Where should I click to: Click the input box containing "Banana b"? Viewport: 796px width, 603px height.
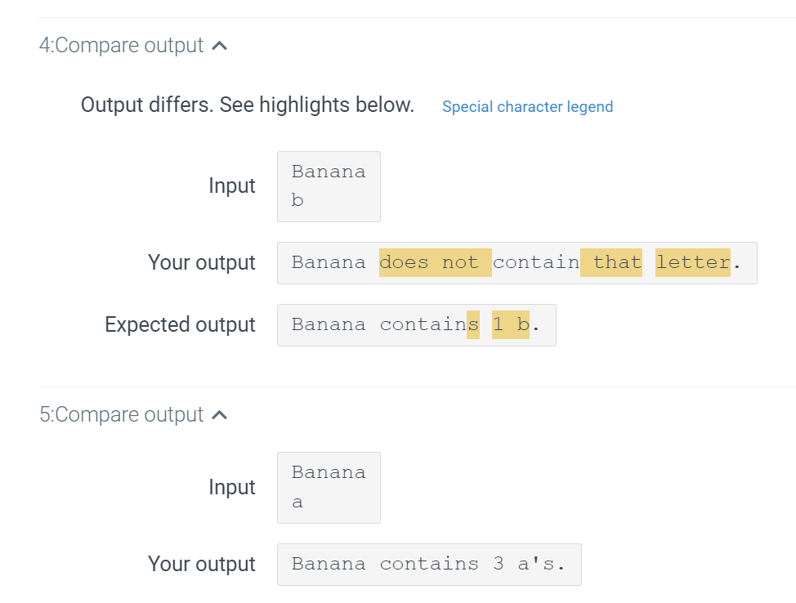pyautogui.click(x=329, y=186)
